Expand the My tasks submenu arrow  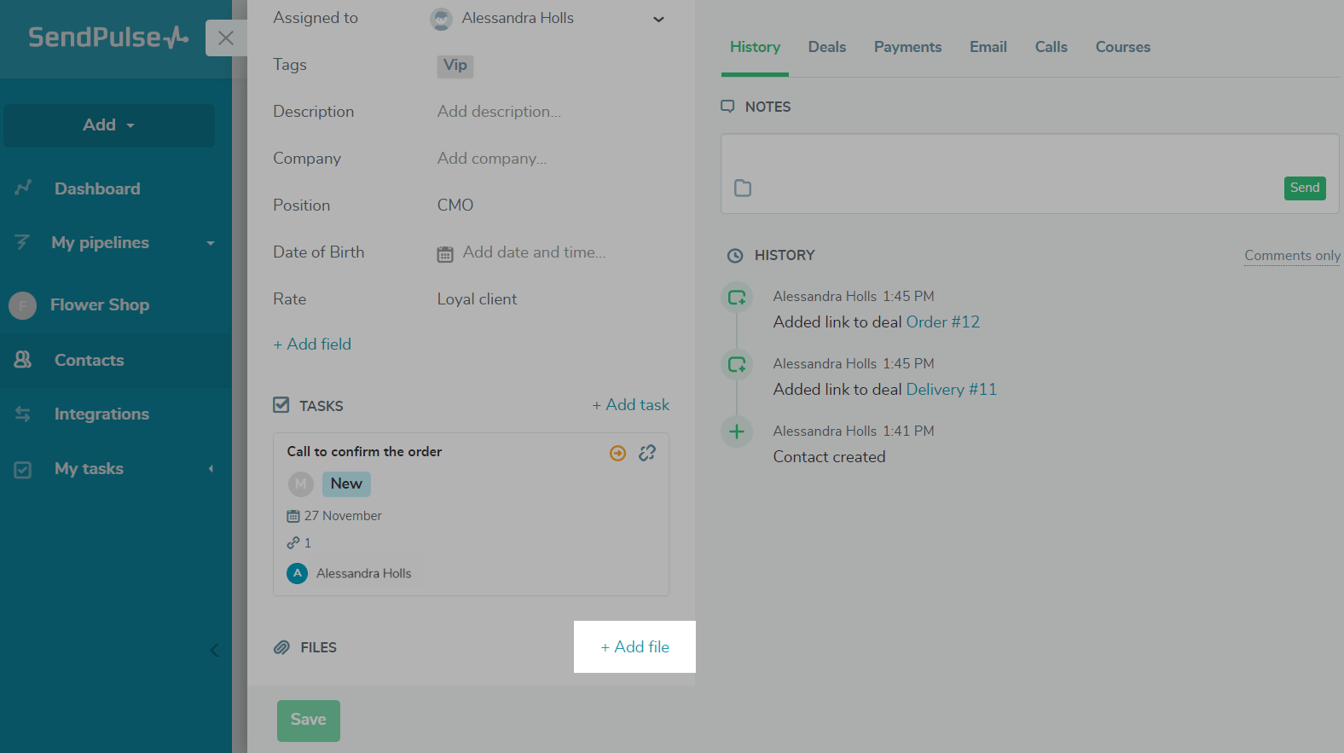tap(211, 469)
